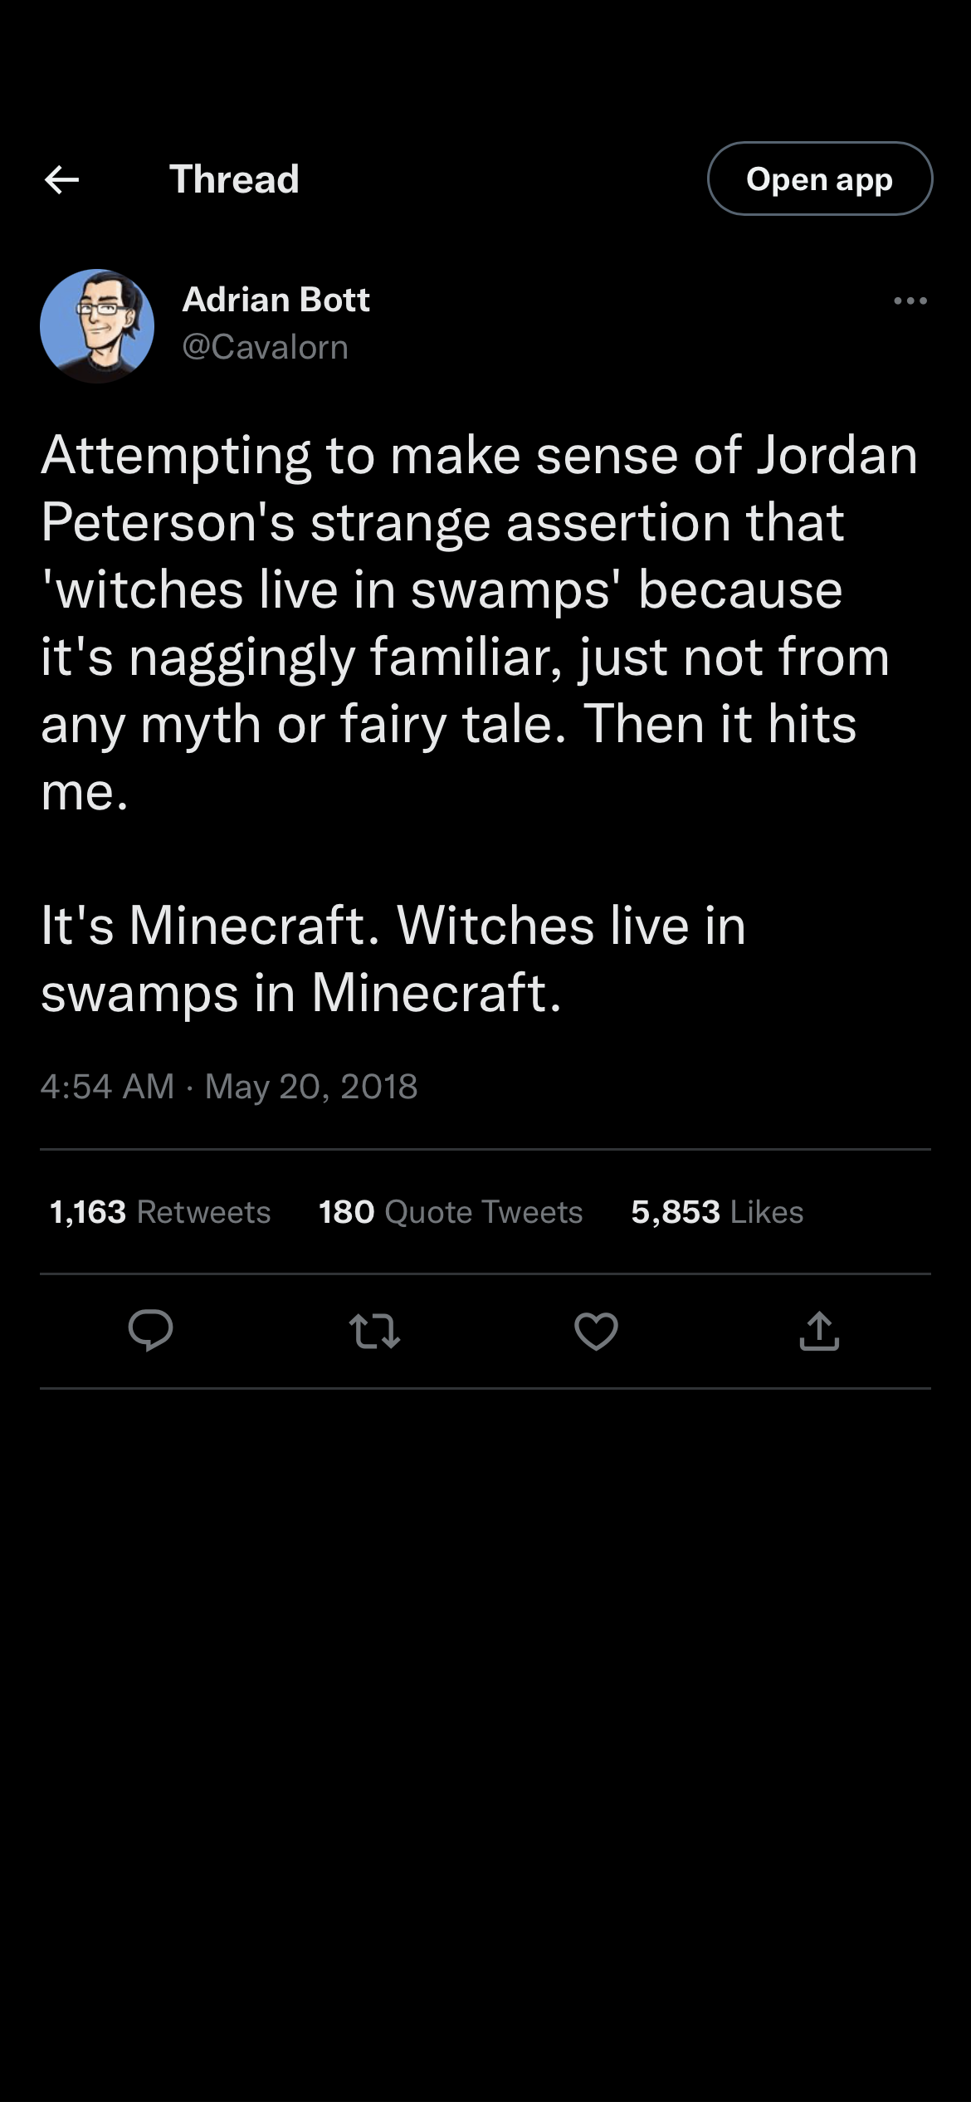The height and width of the screenshot is (2102, 971).
Task: Click the 4:54 AM timestamp
Action: coord(107,1087)
